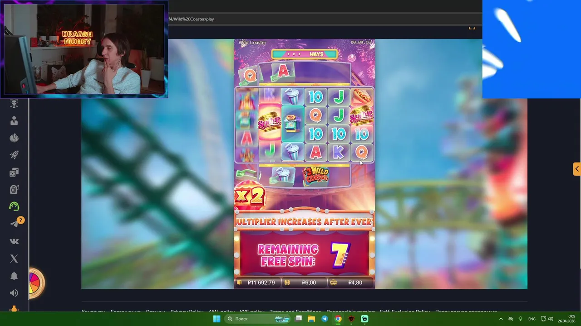Open the X (Twitter) link icon
This screenshot has width=581, height=326.
click(14, 259)
